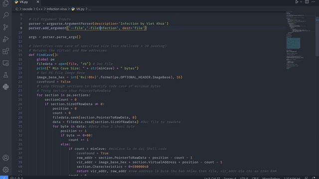The height and width of the screenshot is (179, 319).
Task: Change CRLF end of line sequence
Action: coord(255,178)
